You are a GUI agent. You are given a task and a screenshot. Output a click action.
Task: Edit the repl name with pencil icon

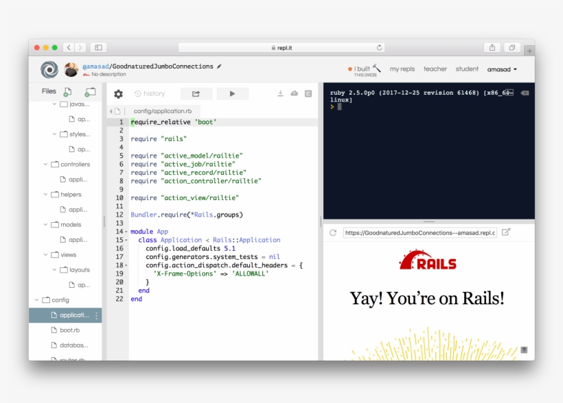click(x=218, y=66)
